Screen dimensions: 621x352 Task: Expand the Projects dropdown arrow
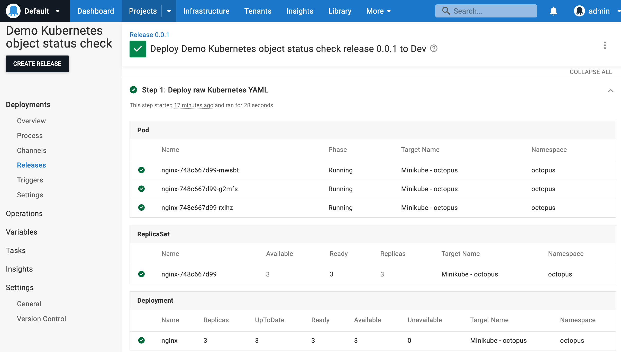[x=169, y=11]
